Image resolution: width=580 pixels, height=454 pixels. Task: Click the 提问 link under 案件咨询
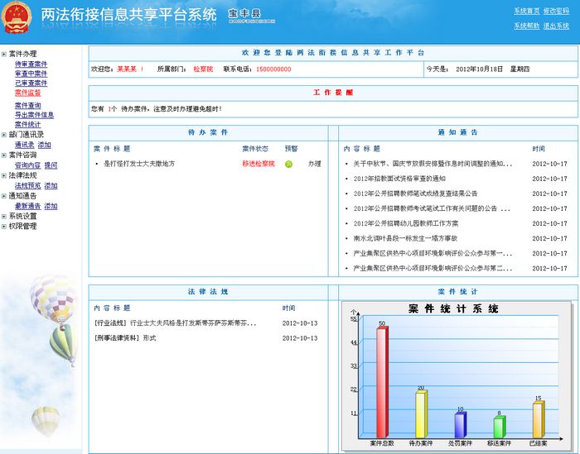(51, 165)
